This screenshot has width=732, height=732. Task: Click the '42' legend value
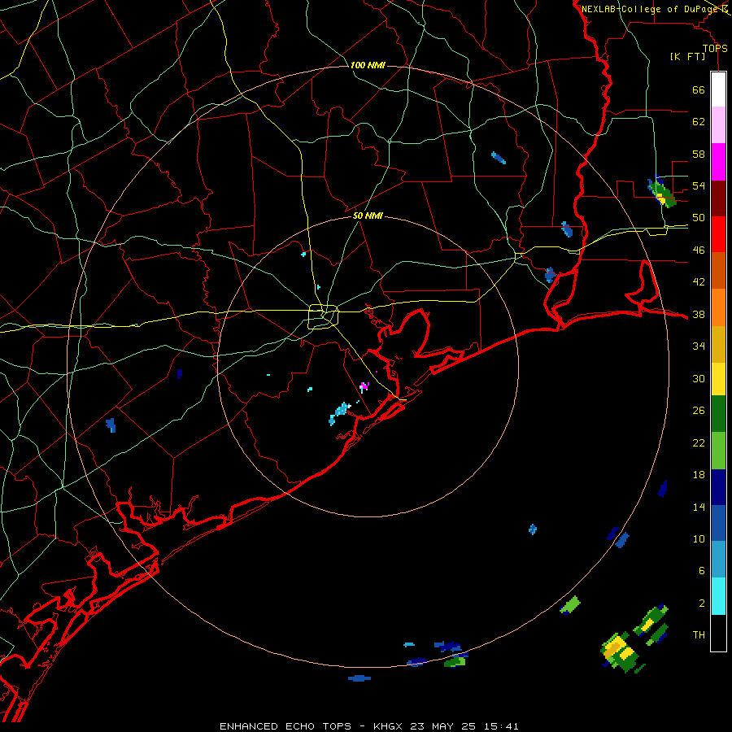coord(699,282)
